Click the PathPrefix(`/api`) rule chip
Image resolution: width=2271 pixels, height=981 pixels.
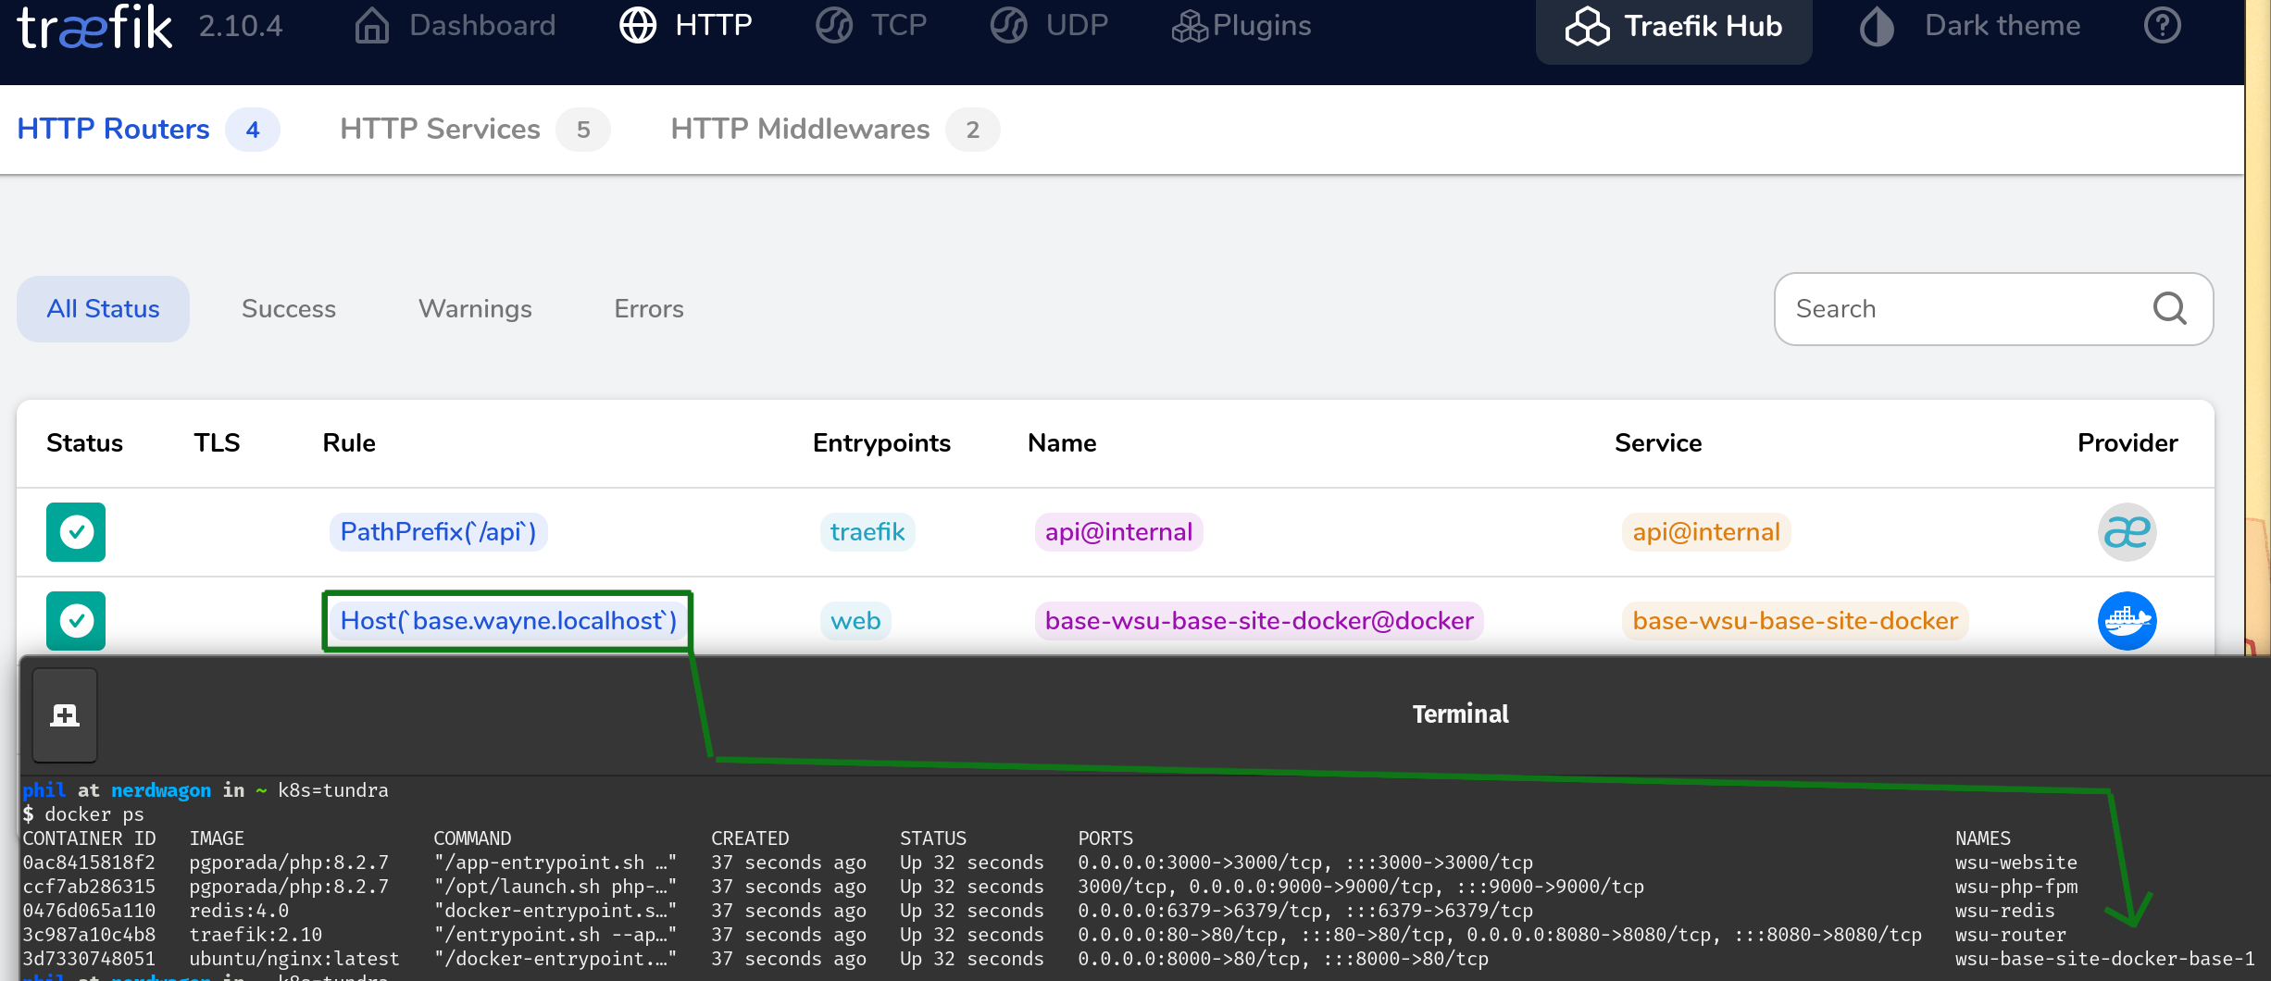pyautogui.click(x=439, y=532)
